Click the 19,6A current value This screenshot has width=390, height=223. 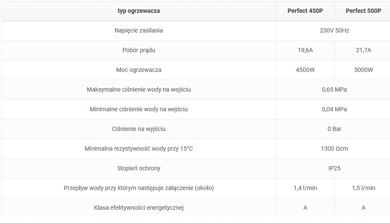[x=305, y=50]
